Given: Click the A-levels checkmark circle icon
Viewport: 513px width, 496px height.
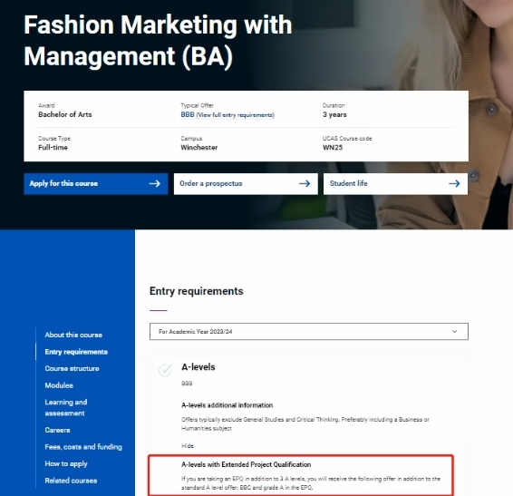Looking at the screenshot, I should click(x=165, y=370).
